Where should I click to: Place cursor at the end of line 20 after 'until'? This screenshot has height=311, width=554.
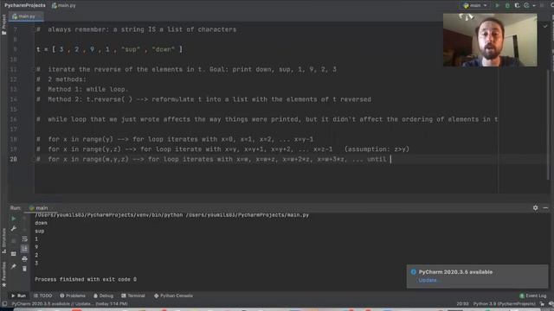(390, 159)
